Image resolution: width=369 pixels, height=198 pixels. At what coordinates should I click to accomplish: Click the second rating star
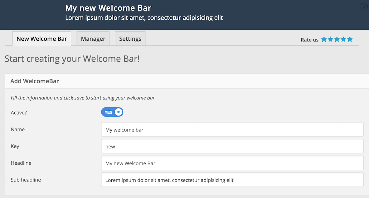(331, 39)
